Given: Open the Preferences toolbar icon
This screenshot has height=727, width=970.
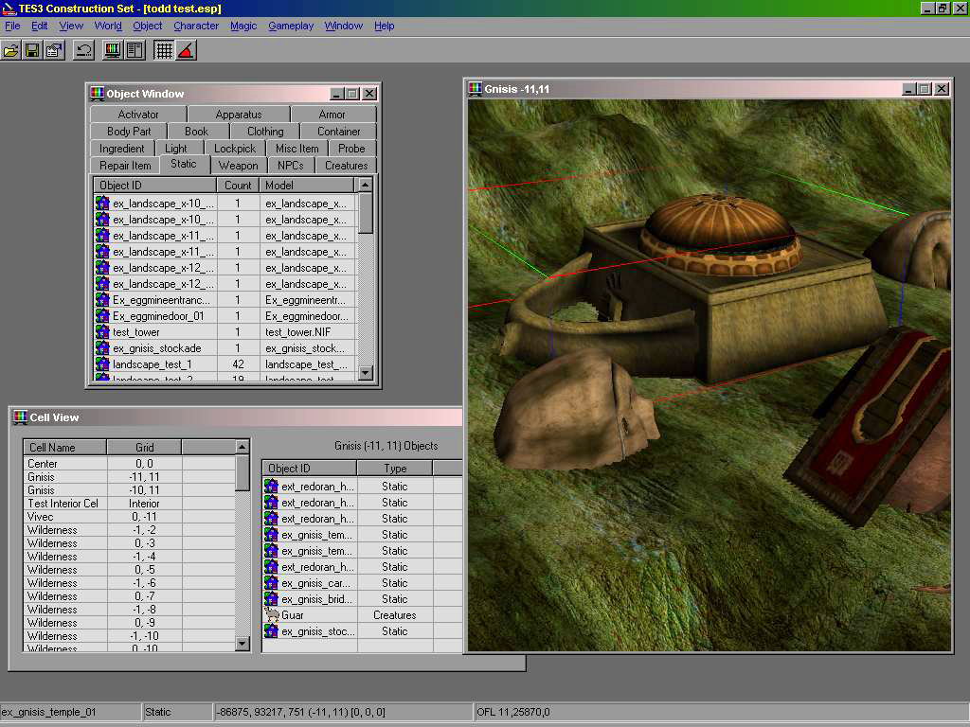Looking at the screenshot, I should [x=54, y=51].
